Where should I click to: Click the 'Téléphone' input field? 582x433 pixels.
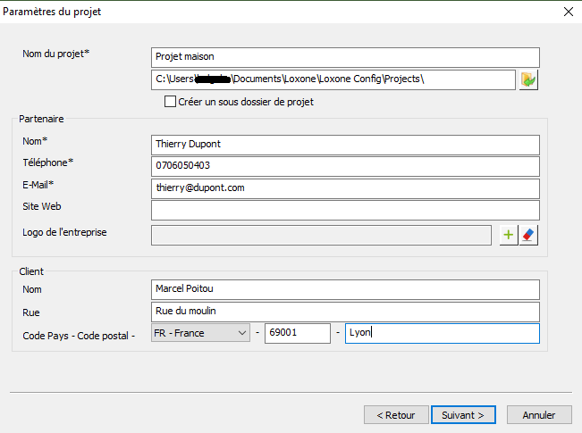(345, 166)
